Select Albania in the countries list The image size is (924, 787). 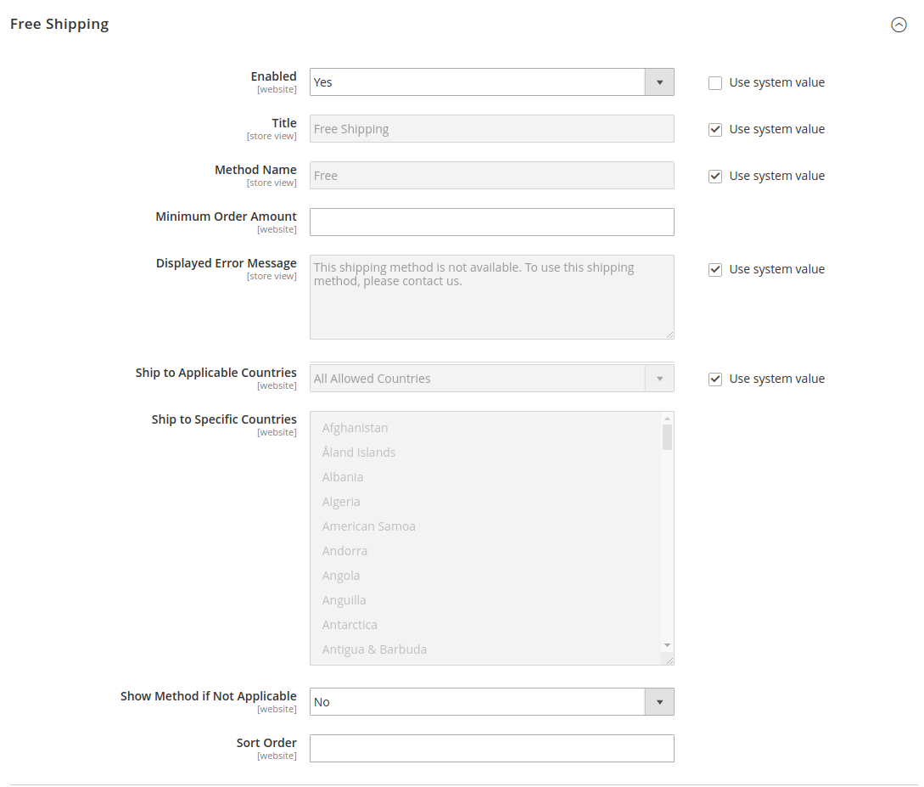pos(343,476)
